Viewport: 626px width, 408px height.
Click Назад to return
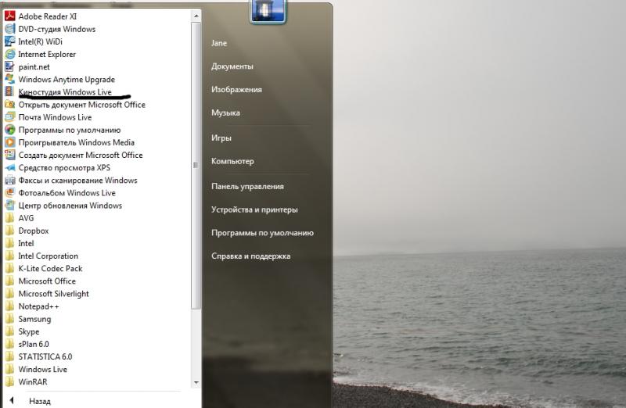[x=40, y=401]
